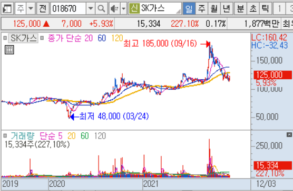Toggle the 종가 단순 moving average checkbox
This screenshot has width=293, height=191.
pyautogui.click(x=42, y=38)
